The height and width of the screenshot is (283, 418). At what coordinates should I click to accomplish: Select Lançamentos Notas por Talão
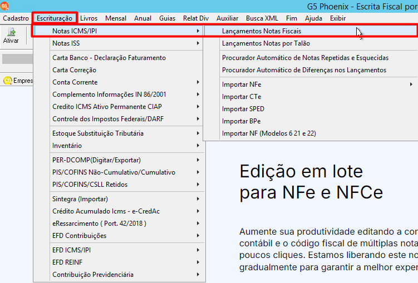click(x=311, y=43)
